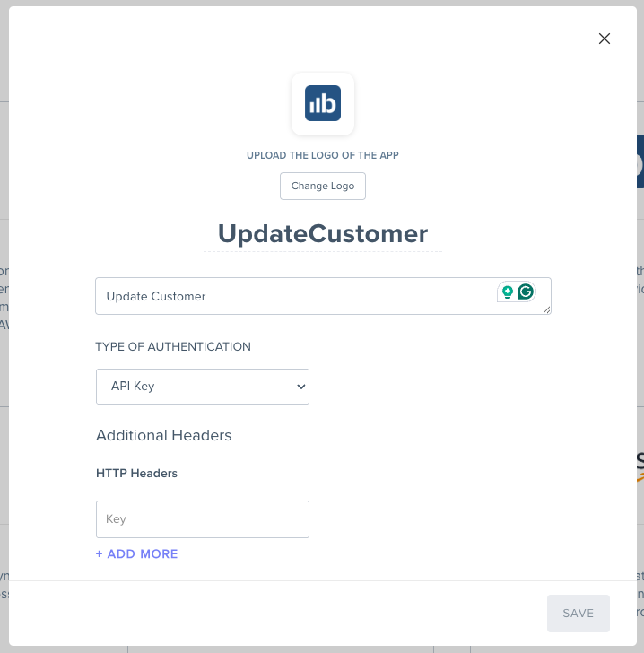Image resolution: width=644 pixels, height=653 pixels.
Task: Click the Additional Headers heading
Action: (164, 436)
